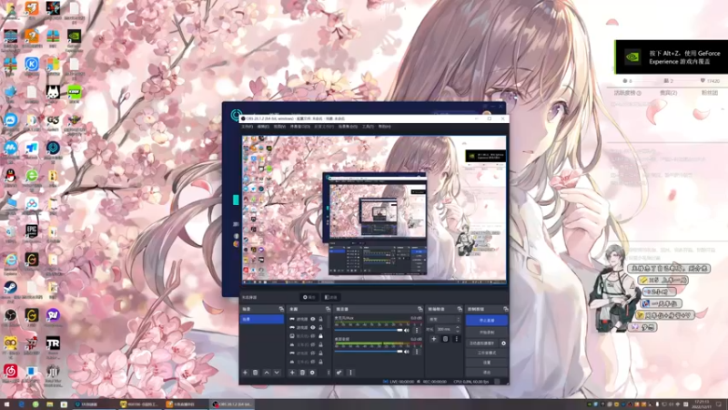Open the Scene Transitions three-dot menu
Screen dimensions: 728x410
[x=457, y=339]
